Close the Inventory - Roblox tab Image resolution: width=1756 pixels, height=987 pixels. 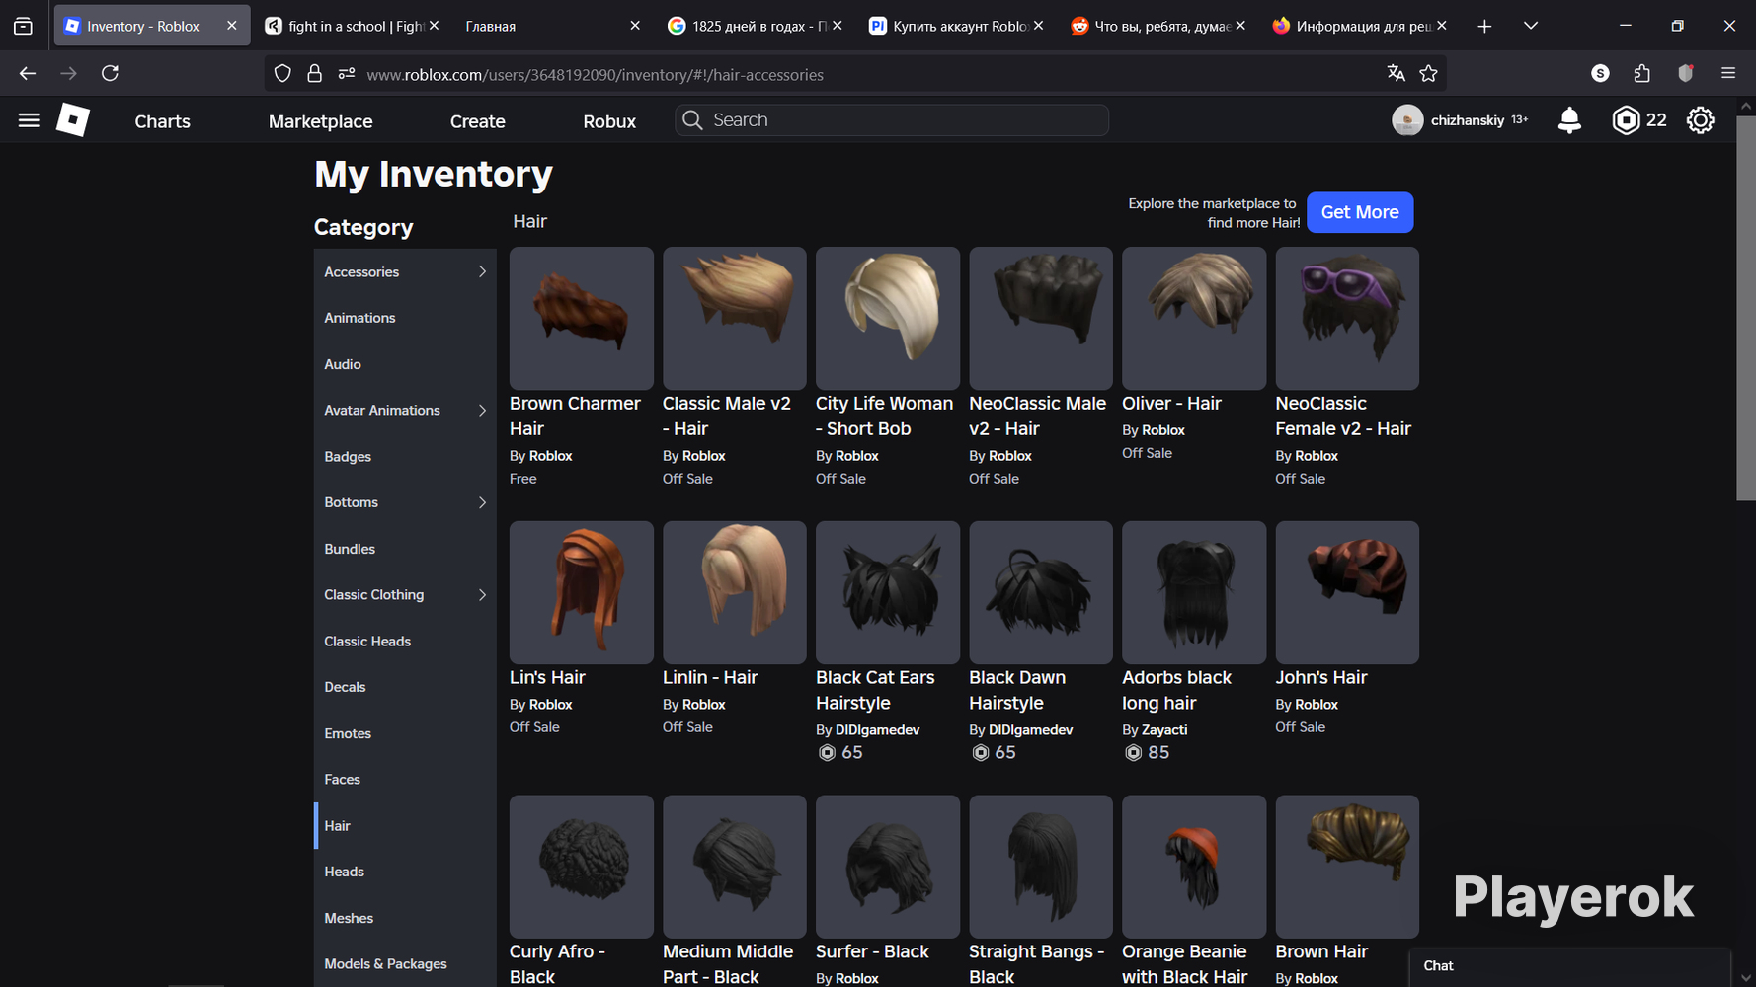click(x=231, y=26)
